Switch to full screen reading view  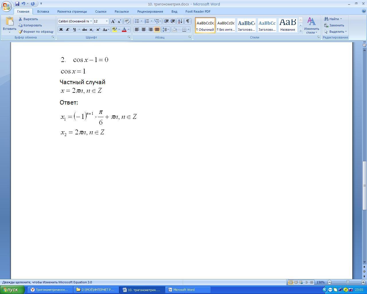[296, 282]
